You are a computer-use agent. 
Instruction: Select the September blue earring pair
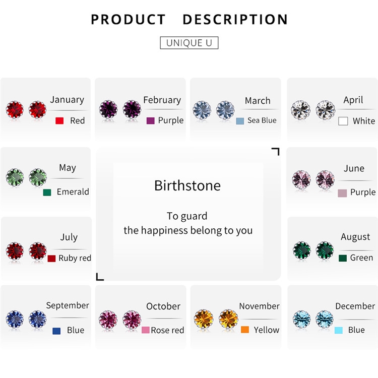(x=26, y=319)
